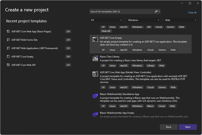Expand the Web project type dropdown

[x=181, y=20]
